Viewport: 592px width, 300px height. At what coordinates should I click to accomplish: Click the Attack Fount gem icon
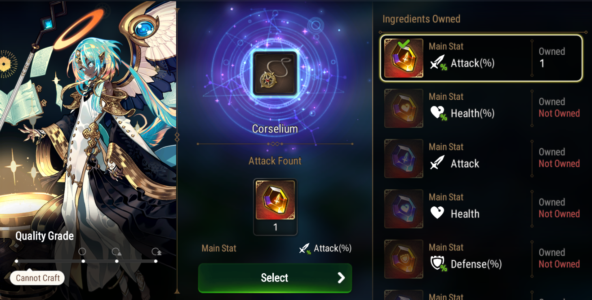[275, 200]
